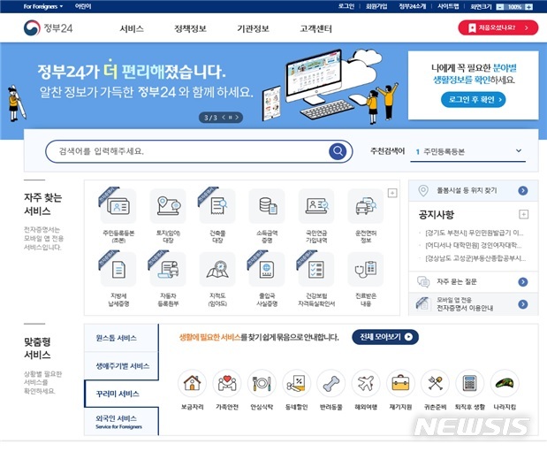
Task: Select the 동네할인 coupon icon
Action: pyautogui.click(x=296, y=383)
